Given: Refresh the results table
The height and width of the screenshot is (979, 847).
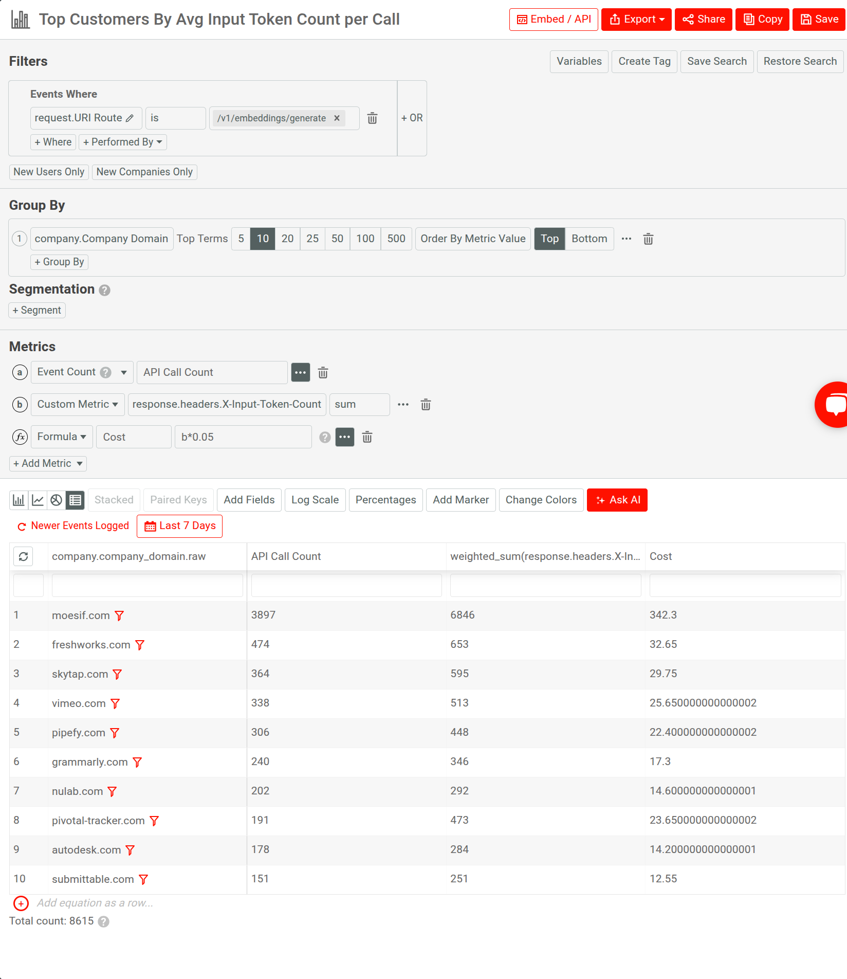Looking at the screenshot, I should point(23,556).
